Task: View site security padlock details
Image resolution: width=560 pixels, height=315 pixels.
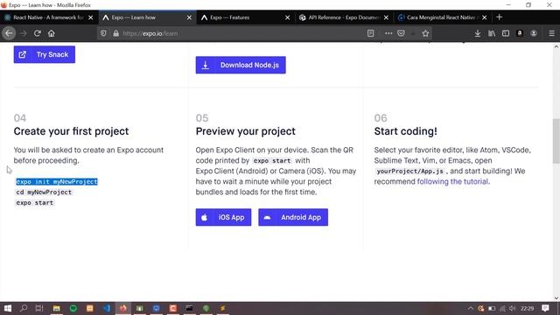Action: tap(115, 33)
